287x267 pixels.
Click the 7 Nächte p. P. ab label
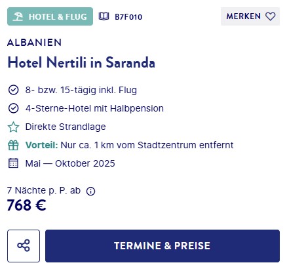(44, 191)
